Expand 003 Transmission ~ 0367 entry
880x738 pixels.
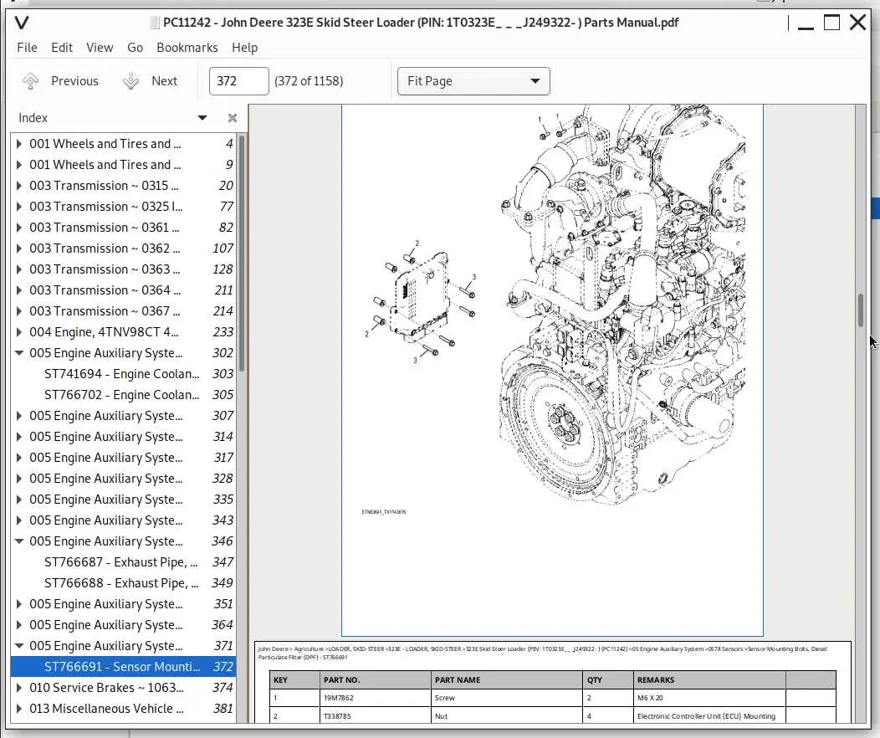tap(19, 311)
